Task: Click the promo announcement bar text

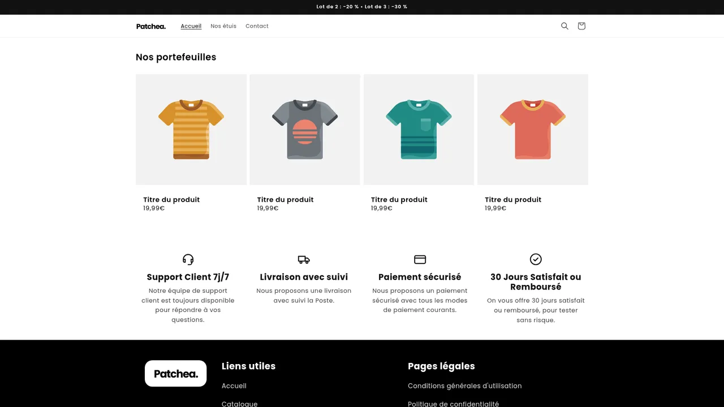Action: click(x=362, y=7)
